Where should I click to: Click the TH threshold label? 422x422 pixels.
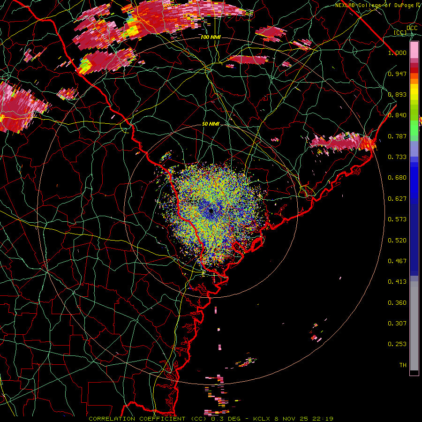403,365
